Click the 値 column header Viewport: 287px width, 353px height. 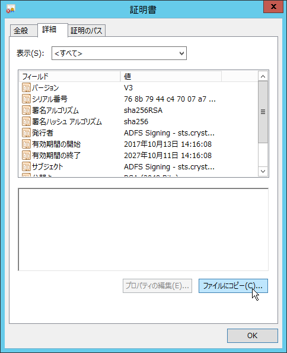coord(171,77)
